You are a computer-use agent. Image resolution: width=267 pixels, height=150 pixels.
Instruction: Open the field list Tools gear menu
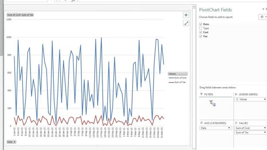(x=263, y=17)
